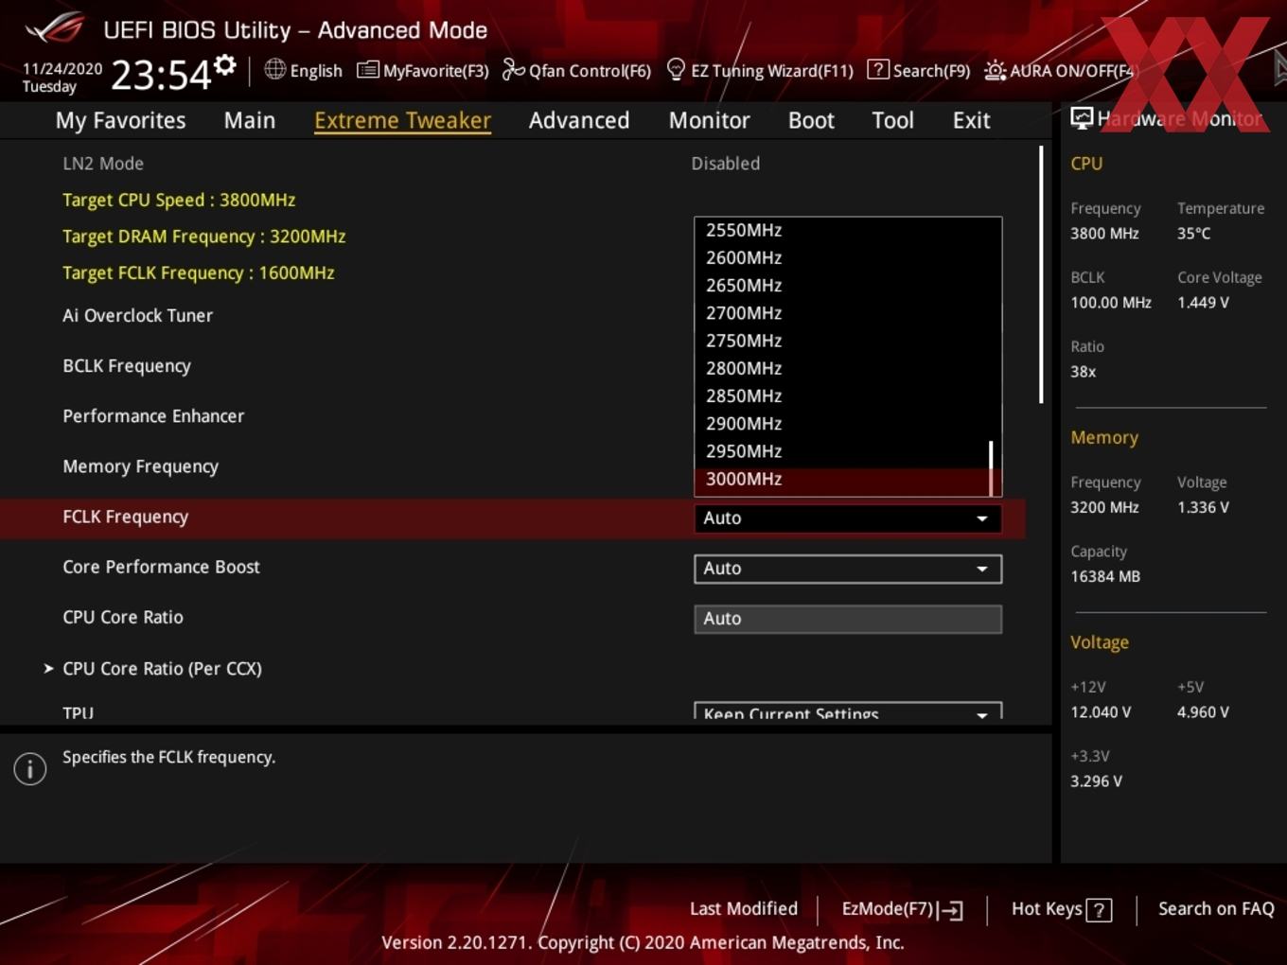1287x965 pixels.
Task: Click the info icon in help area
Action: (x=30, y=769)
